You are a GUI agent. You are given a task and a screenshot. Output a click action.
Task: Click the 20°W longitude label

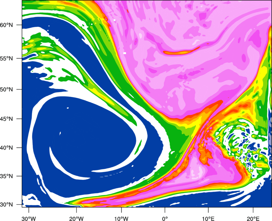coord(76,219)
